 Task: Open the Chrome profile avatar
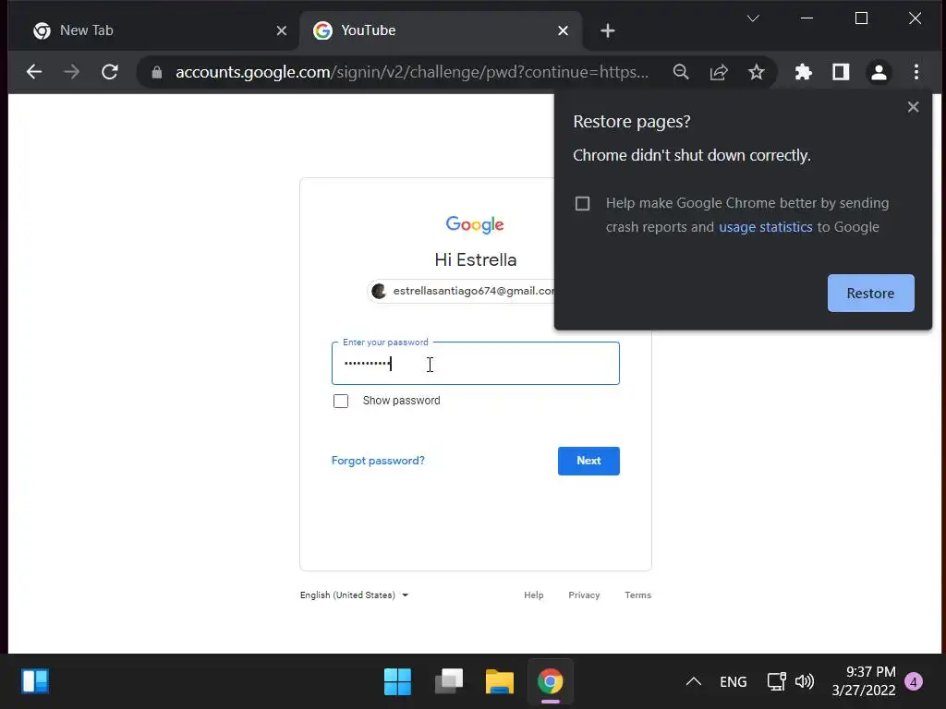pyautogui.click(x=879, y=72)
